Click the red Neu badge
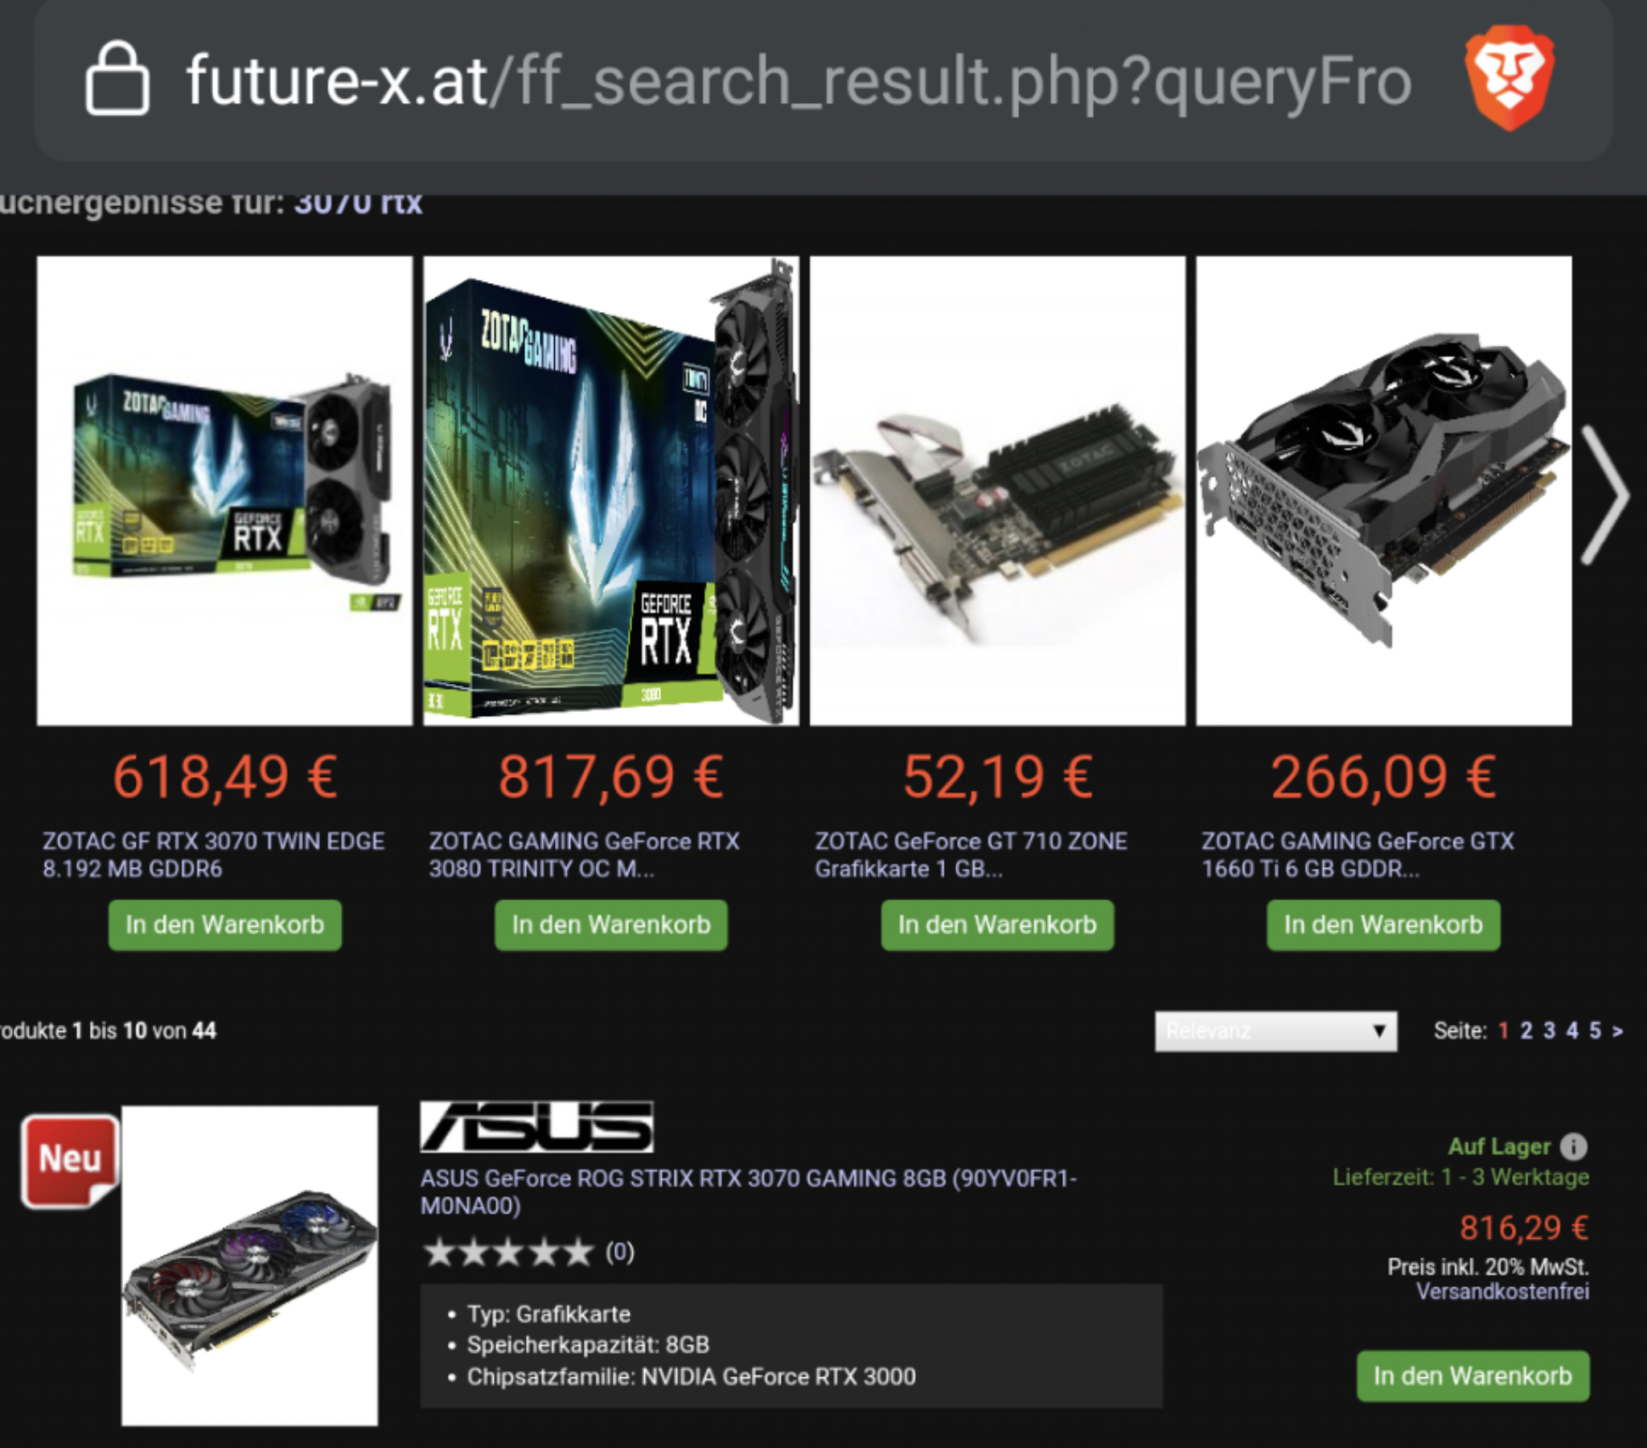Screen dimensions: 1647x1448 70,1161
